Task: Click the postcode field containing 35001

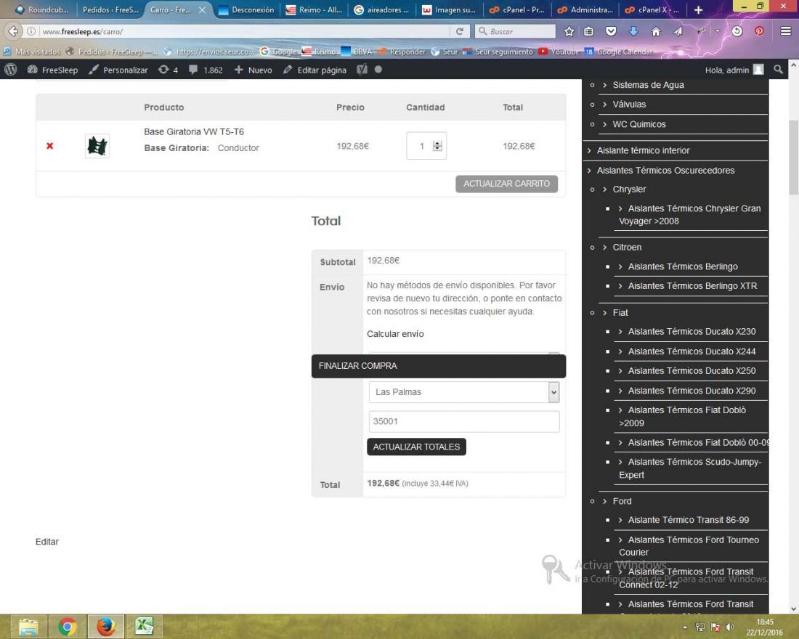Action: 463,421
